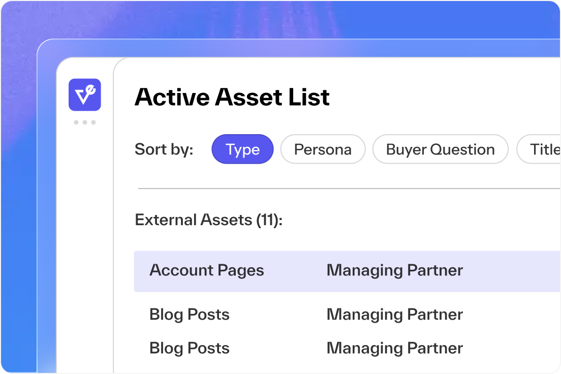Click the purple checkmark logo icon
Image resolution: width=561 pixels, height=374 pixels.
click(85, 95)
